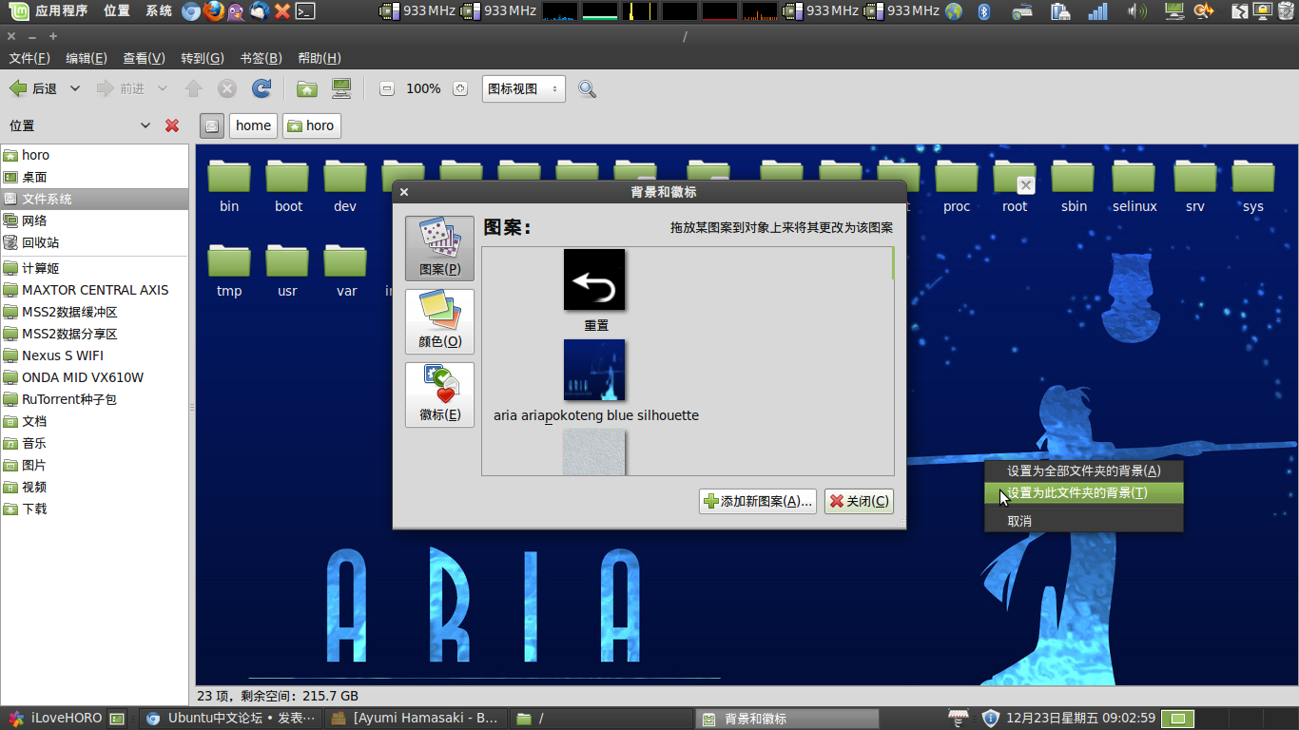Open horo in the sidebar
1299x730 pixels.
tap(95, 155)
